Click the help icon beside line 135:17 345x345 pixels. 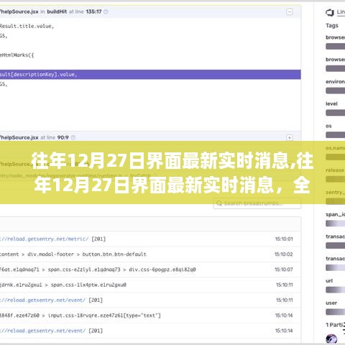106,11
